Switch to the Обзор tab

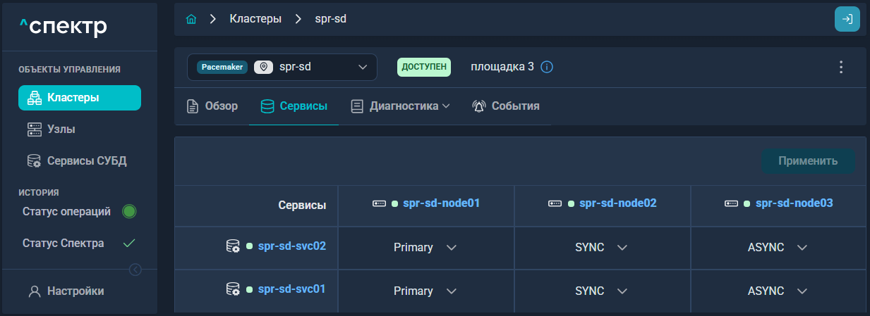click(212, 106)
